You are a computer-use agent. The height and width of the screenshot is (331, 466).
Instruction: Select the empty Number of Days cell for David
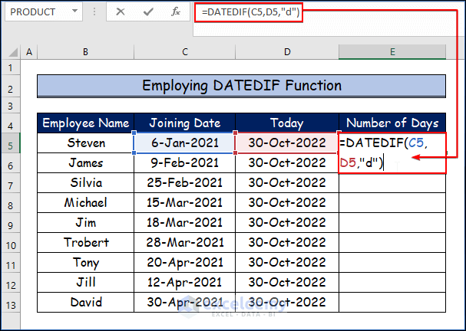[x=392, y=302]
